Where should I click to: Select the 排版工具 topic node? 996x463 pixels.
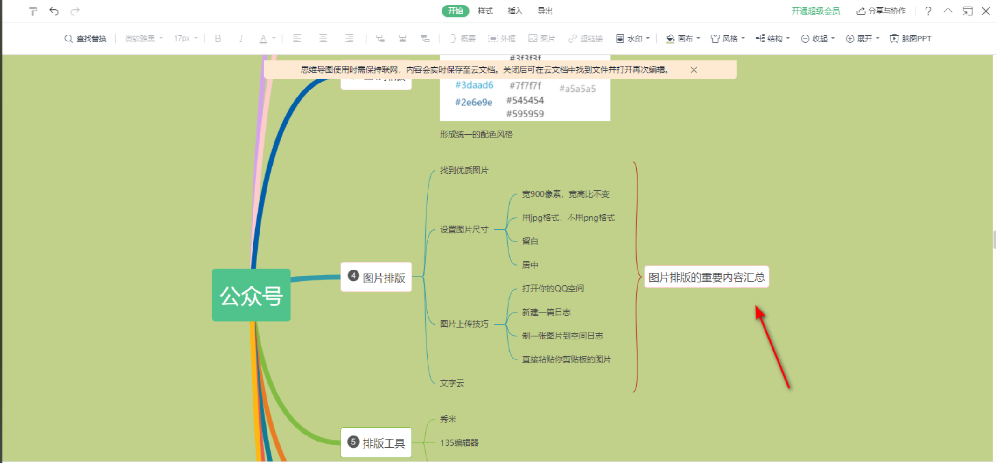376,442
